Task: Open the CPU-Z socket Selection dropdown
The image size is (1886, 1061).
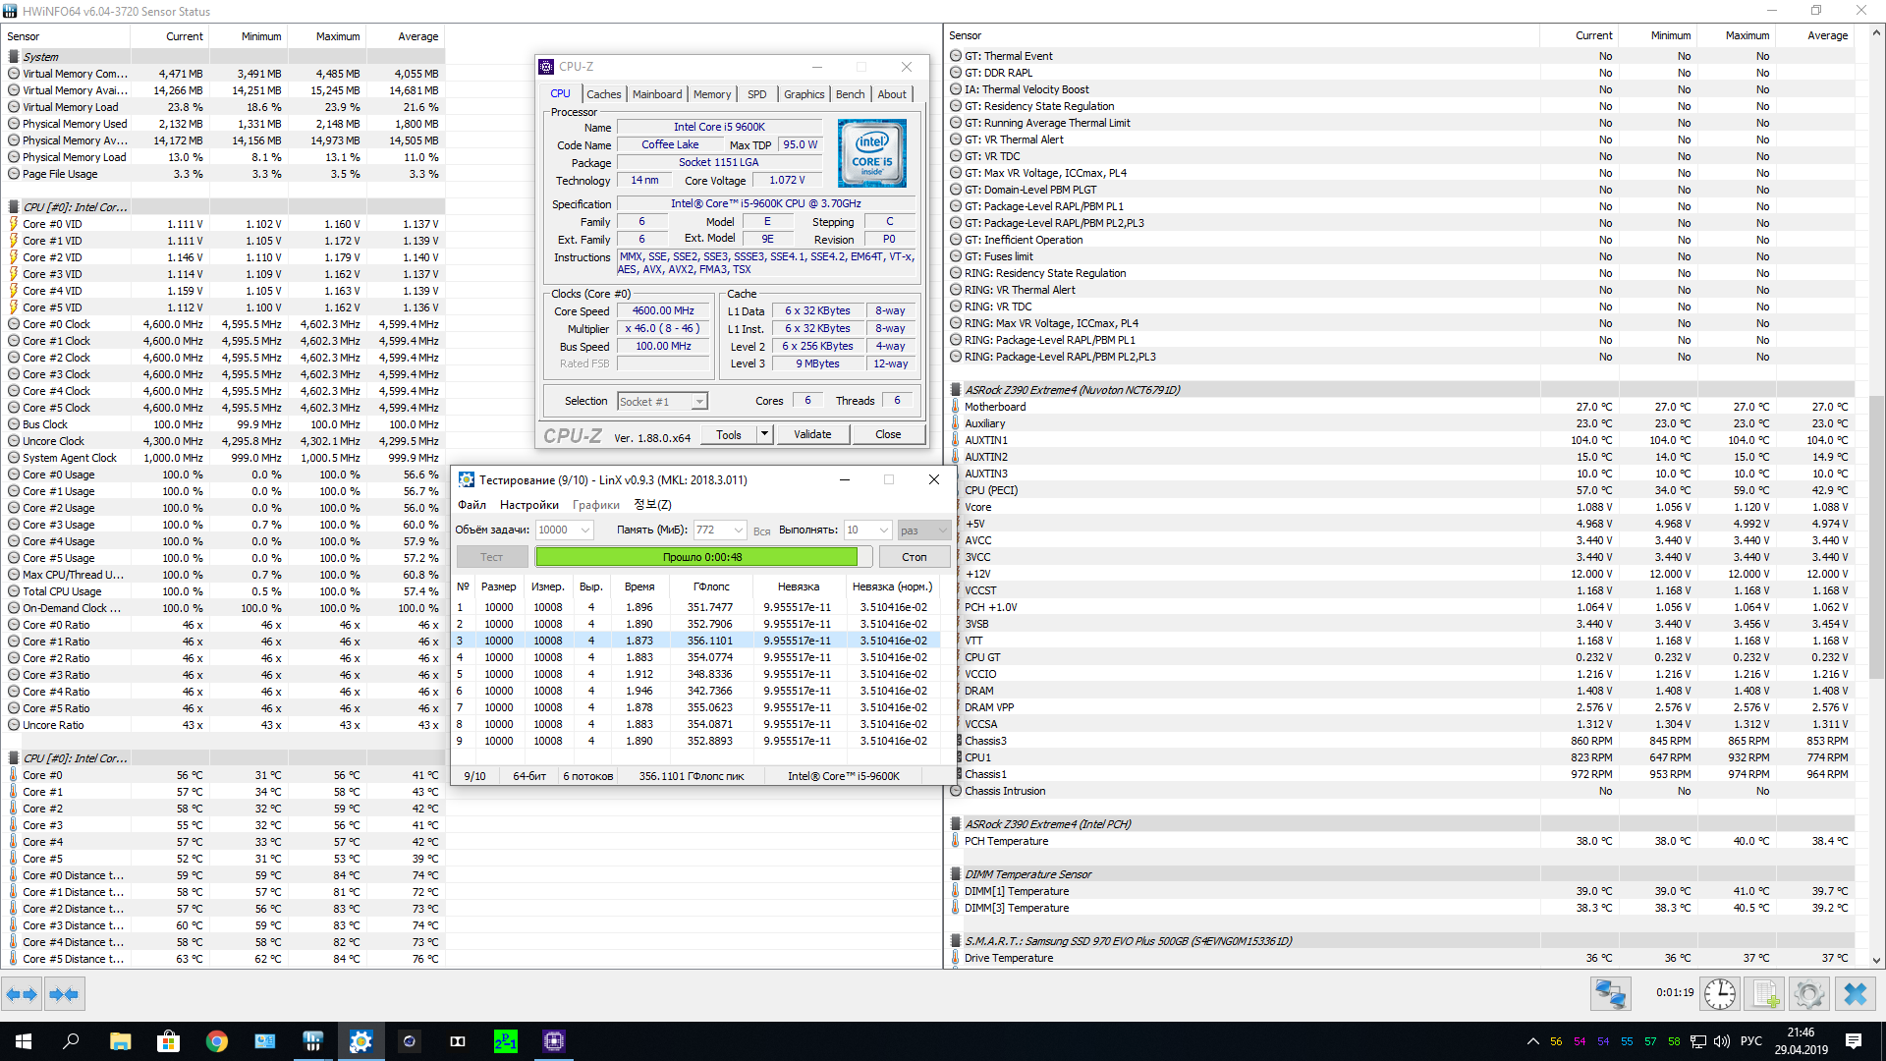Action: 698,402
